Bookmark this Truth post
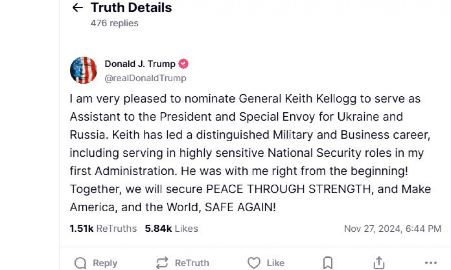451x270 pixels. point(328,263)
